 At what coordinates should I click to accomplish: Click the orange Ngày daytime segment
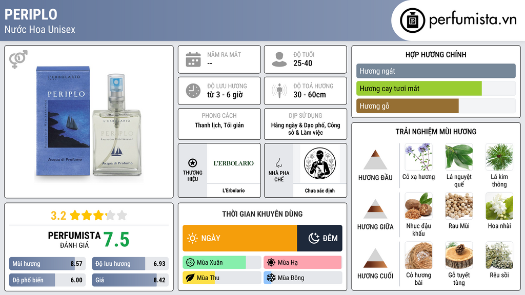(240, 238)
